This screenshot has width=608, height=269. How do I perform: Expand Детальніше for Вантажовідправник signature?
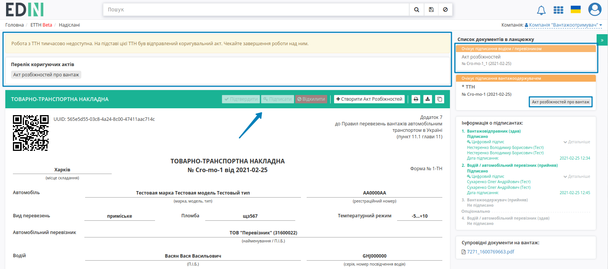[576, 142]
